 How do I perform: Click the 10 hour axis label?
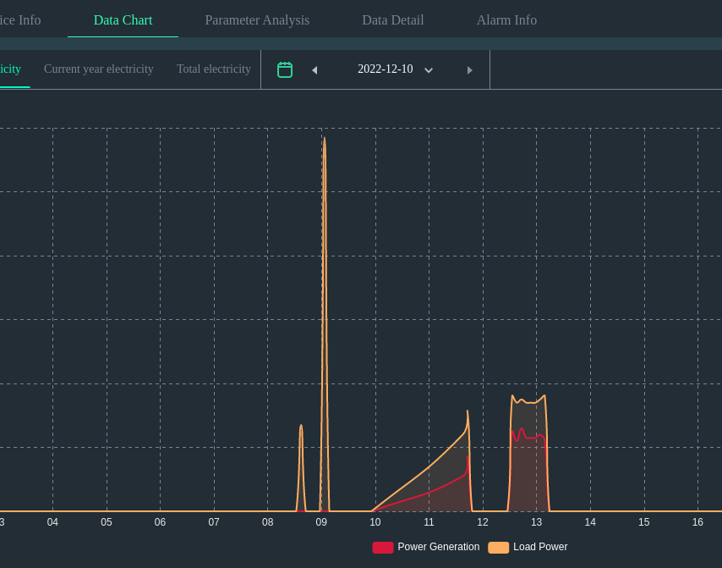click(x=375, y=522)
